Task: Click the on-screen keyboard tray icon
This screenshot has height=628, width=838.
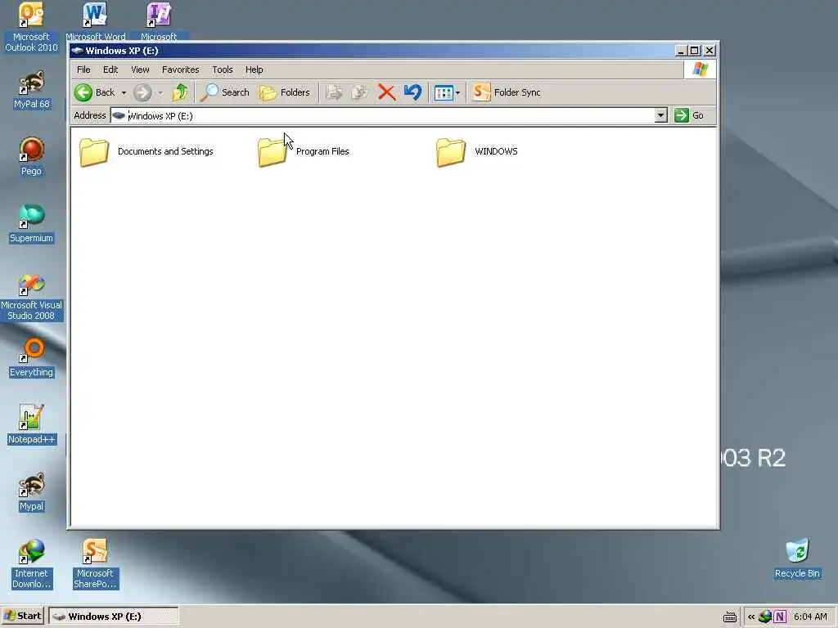Action: tap(729, 617)
